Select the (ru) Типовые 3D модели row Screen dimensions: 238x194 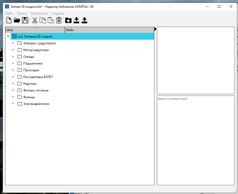[x=82, y=36]
